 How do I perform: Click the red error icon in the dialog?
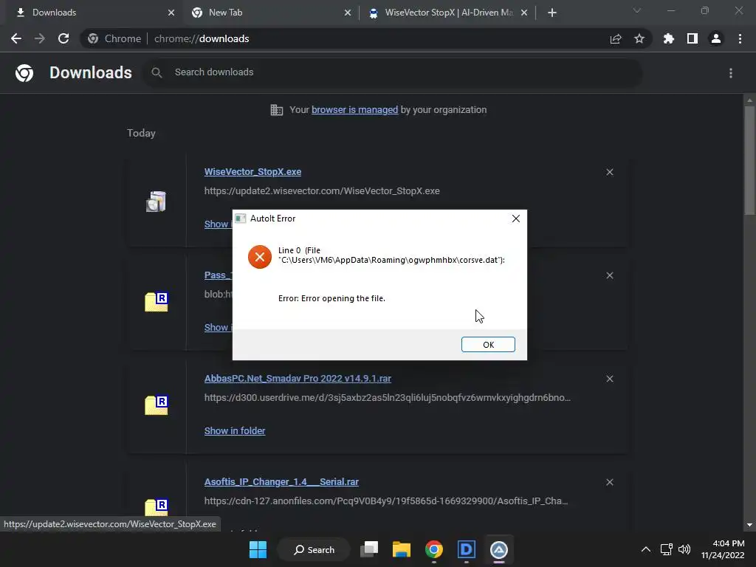click(259, 257)
